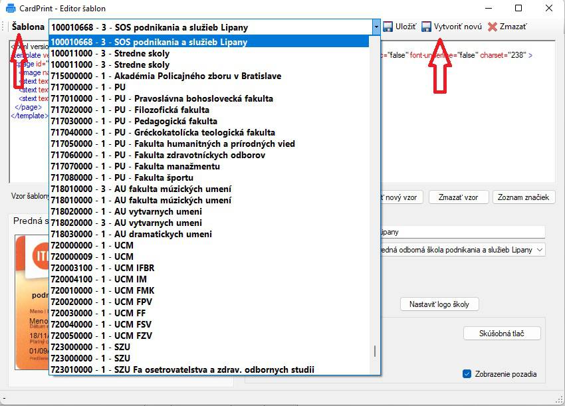Viewport: 565px width, 406px height.
Task: Click the Vytvoriť novú disk icon
Action: click(427, 27)
